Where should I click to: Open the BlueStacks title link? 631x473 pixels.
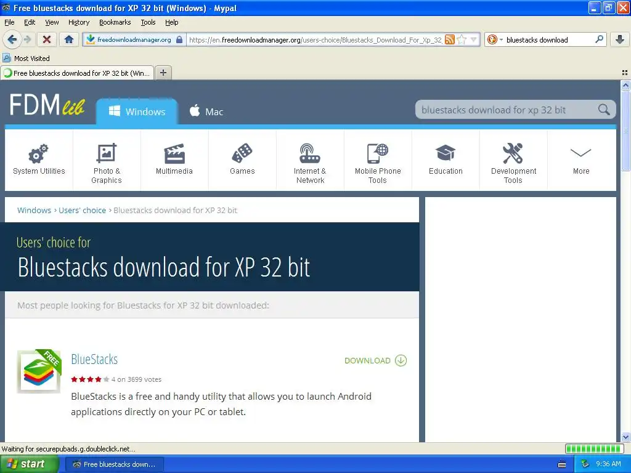click(x=94, y=359)
